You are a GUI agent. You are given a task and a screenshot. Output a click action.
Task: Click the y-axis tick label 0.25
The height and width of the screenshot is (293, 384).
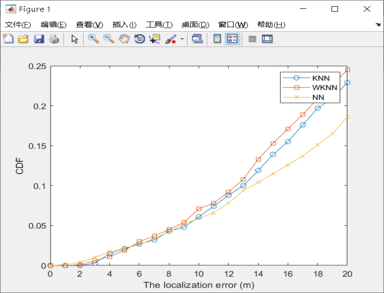37,66
